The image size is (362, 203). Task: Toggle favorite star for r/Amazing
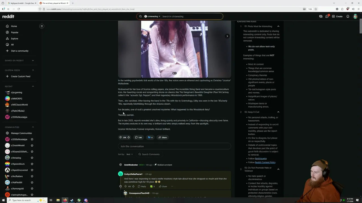[32, 158]
